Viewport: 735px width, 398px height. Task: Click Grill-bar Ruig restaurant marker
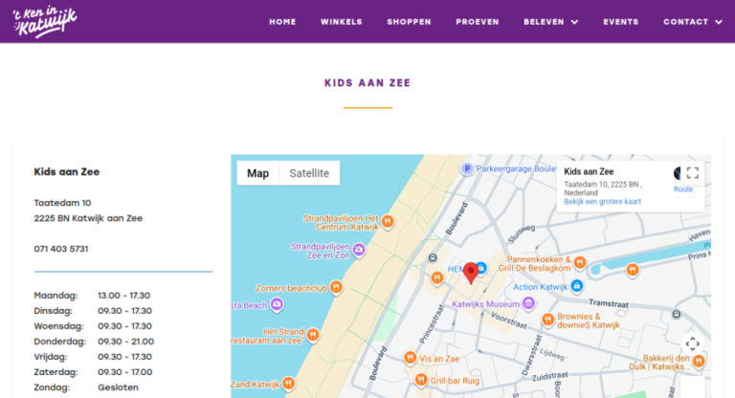point(421,379)
